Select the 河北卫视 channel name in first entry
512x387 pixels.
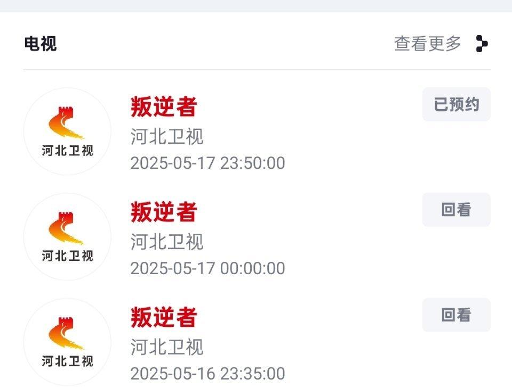[x=167, y=136]
